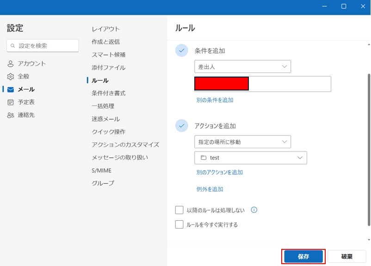The width and height of the screenshot is (371, 266).
Task: Click the アカウント person icon
Action: click(11, 64)
